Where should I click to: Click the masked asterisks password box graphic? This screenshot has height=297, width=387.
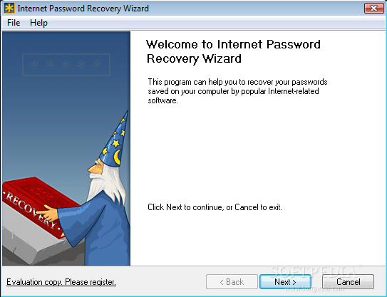pos(66,65)
